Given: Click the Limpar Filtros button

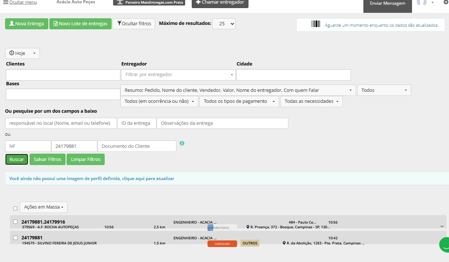Looking at the screenshot, I should pyautogui.click(x=86, y=160).
